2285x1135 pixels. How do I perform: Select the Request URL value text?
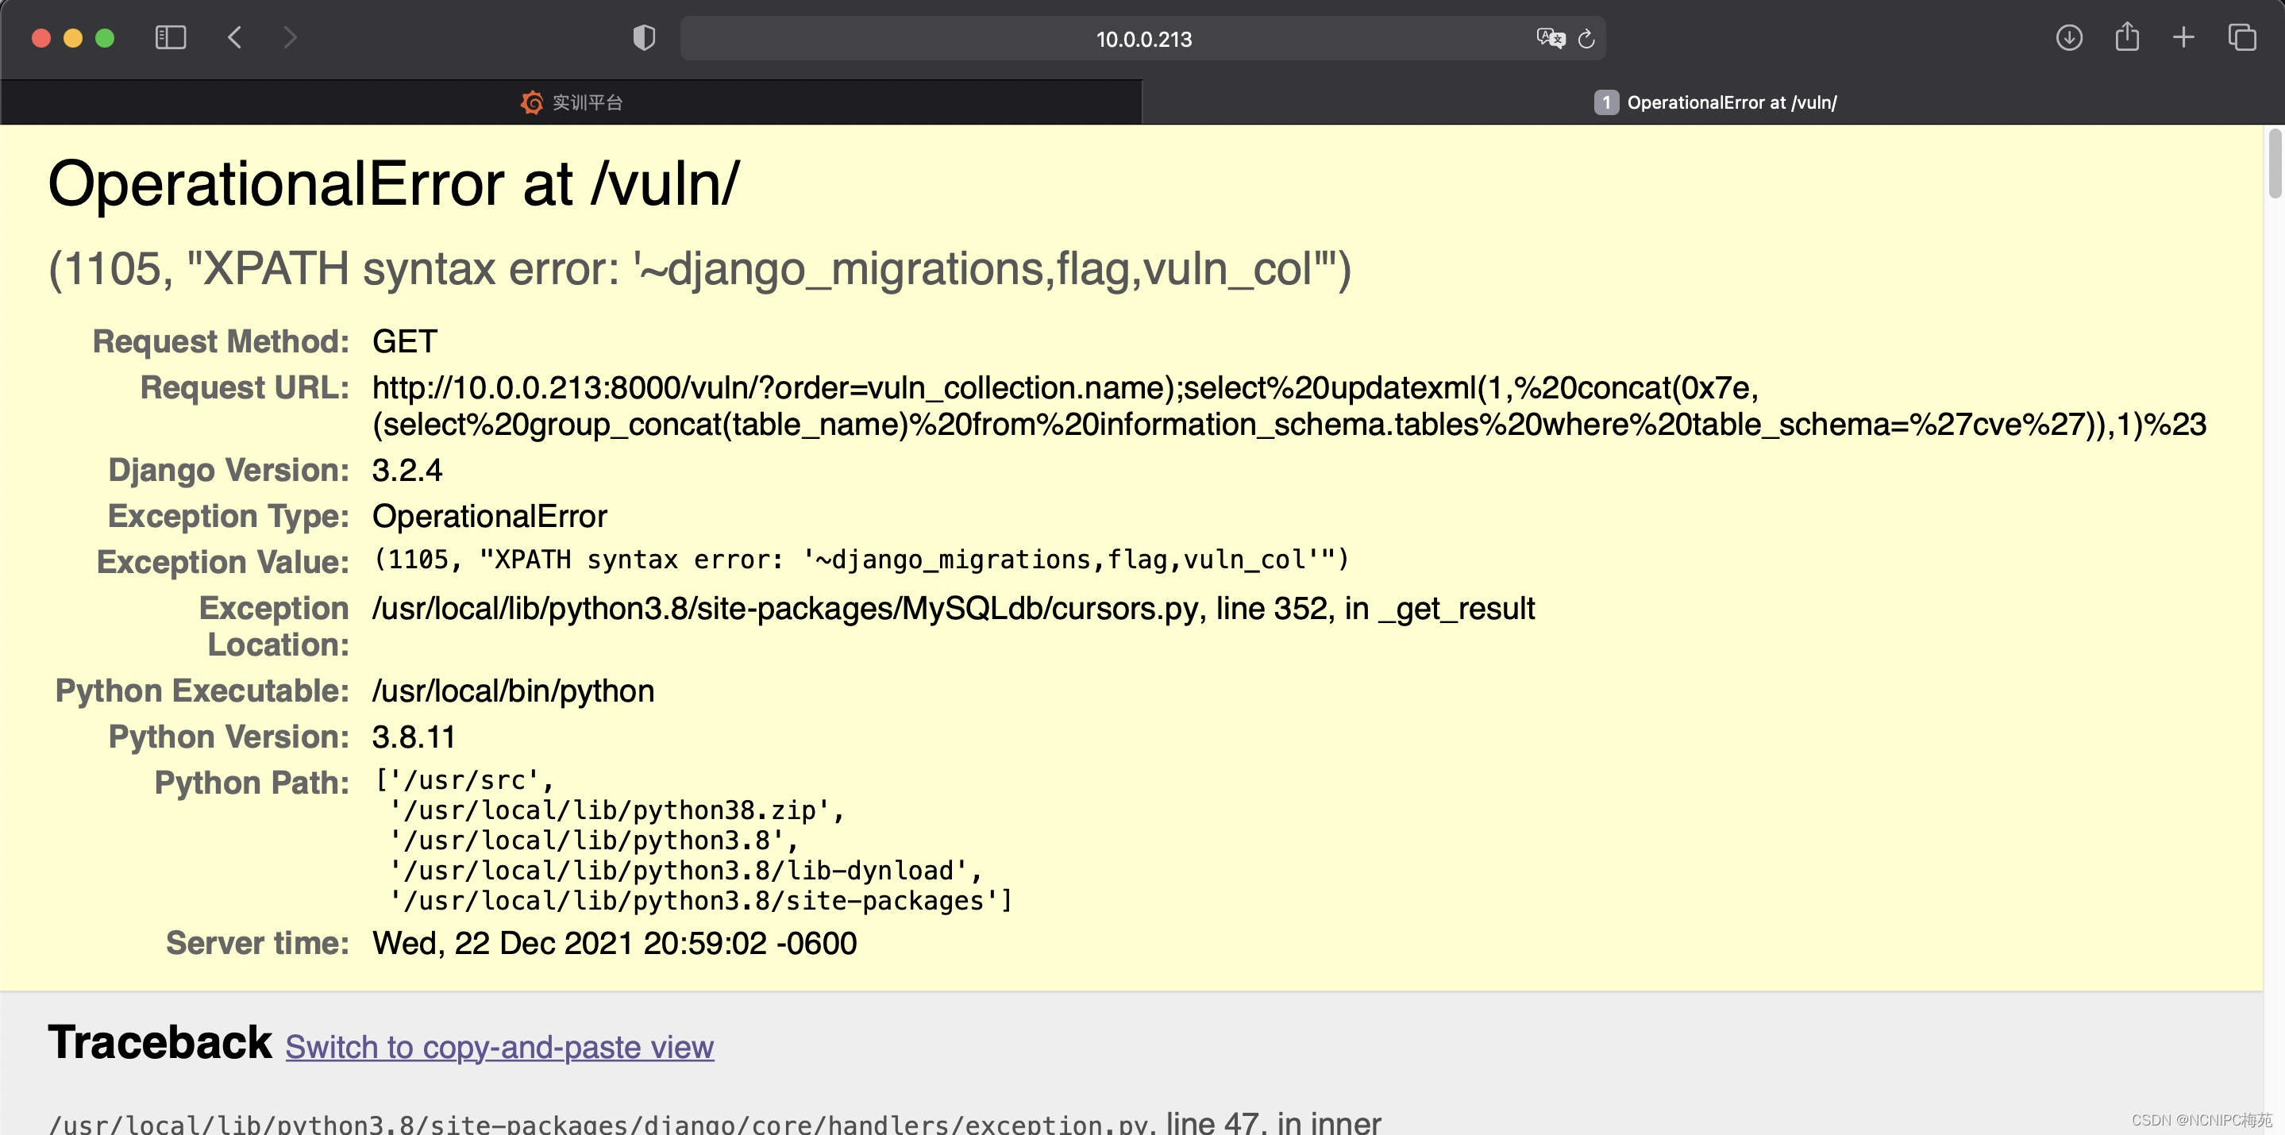click(x=1289, y=406)
